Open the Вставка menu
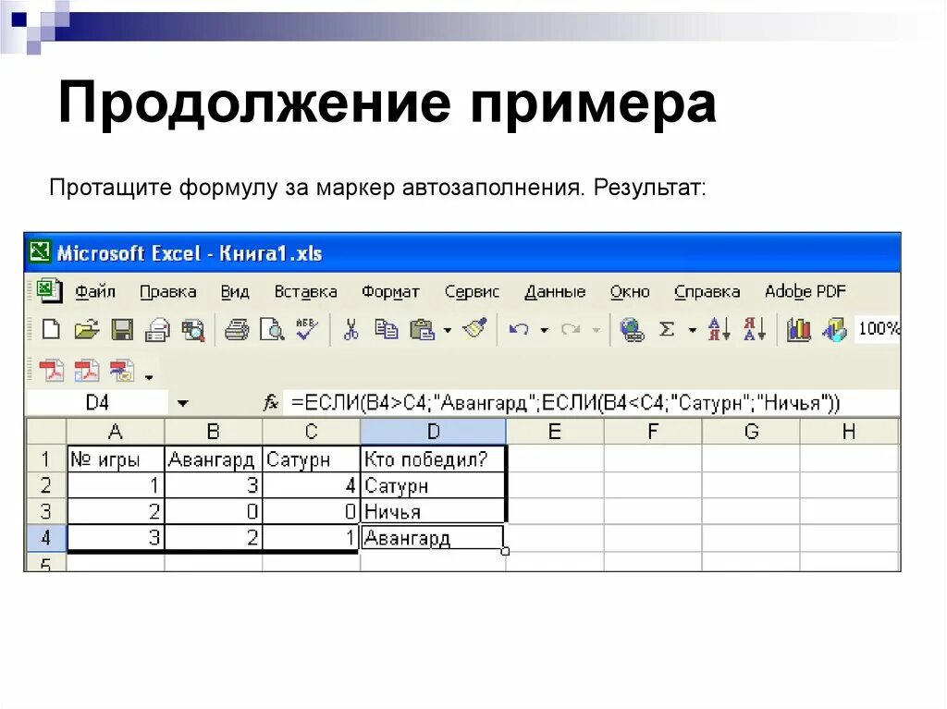 click(305, 292)
